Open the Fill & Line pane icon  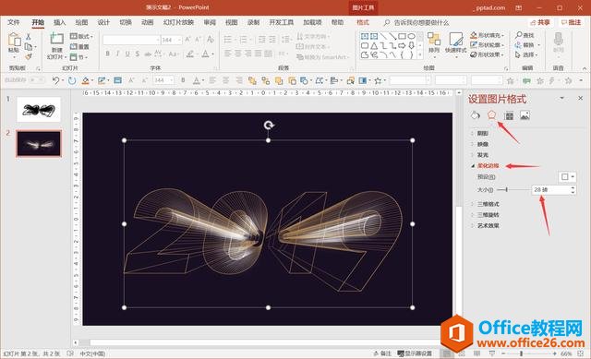click(475, 115)
